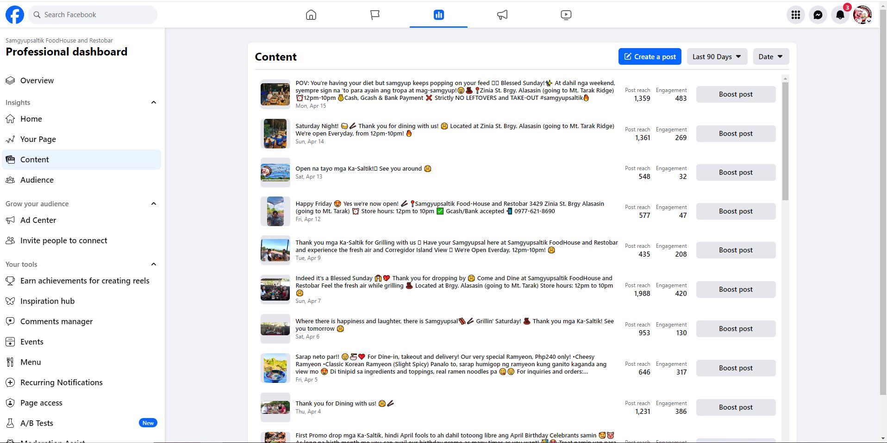Screen dimensions: 887x443
Task: Click the Facebook logo icon
Action: pyautogui.click(x=15, y=15)
